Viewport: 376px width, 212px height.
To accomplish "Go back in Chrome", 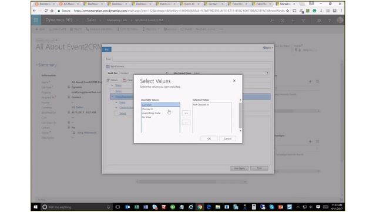I will pyautogui.click(x=34, y=11).
